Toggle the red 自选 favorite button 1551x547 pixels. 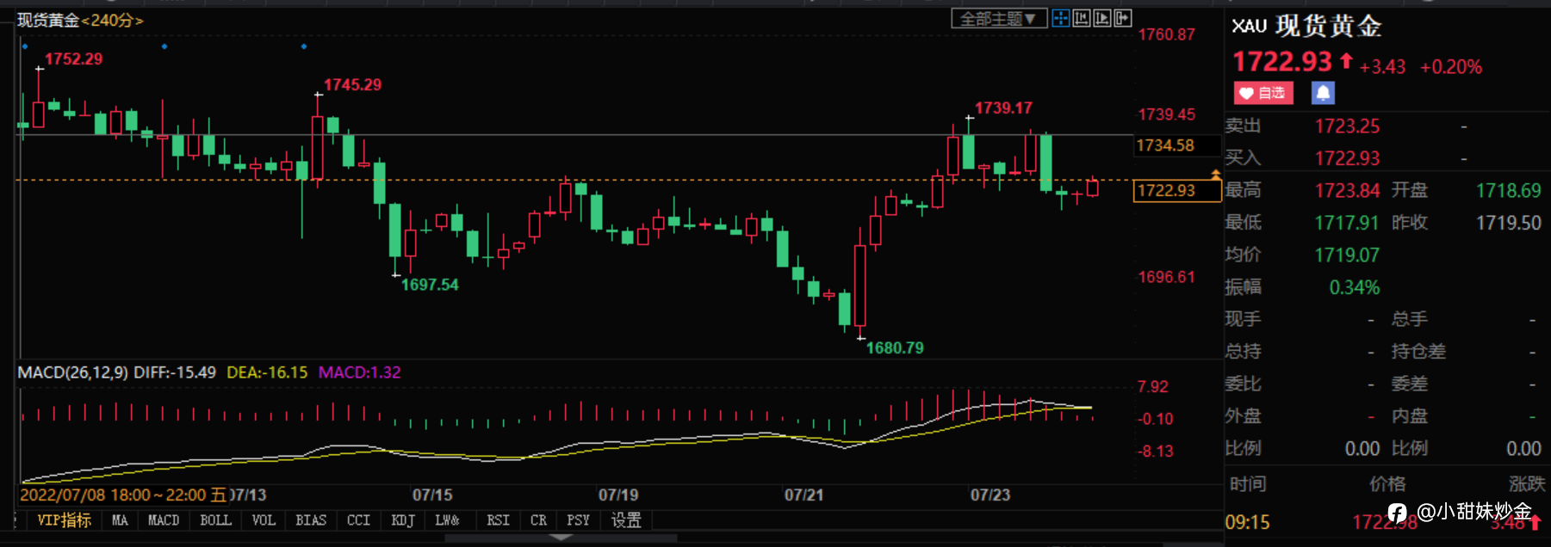coord(1263,93)
